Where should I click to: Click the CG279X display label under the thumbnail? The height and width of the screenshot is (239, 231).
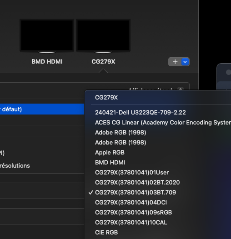coord(103,62)
